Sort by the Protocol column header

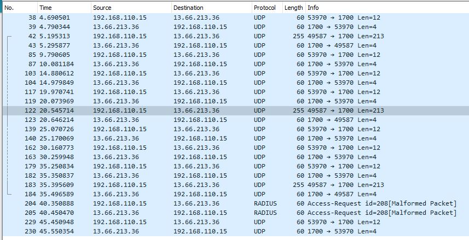[x=267, y=8]
